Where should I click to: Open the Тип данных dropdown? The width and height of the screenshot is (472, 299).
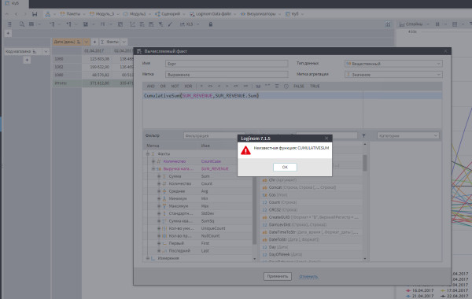click(x=393, y=64)
